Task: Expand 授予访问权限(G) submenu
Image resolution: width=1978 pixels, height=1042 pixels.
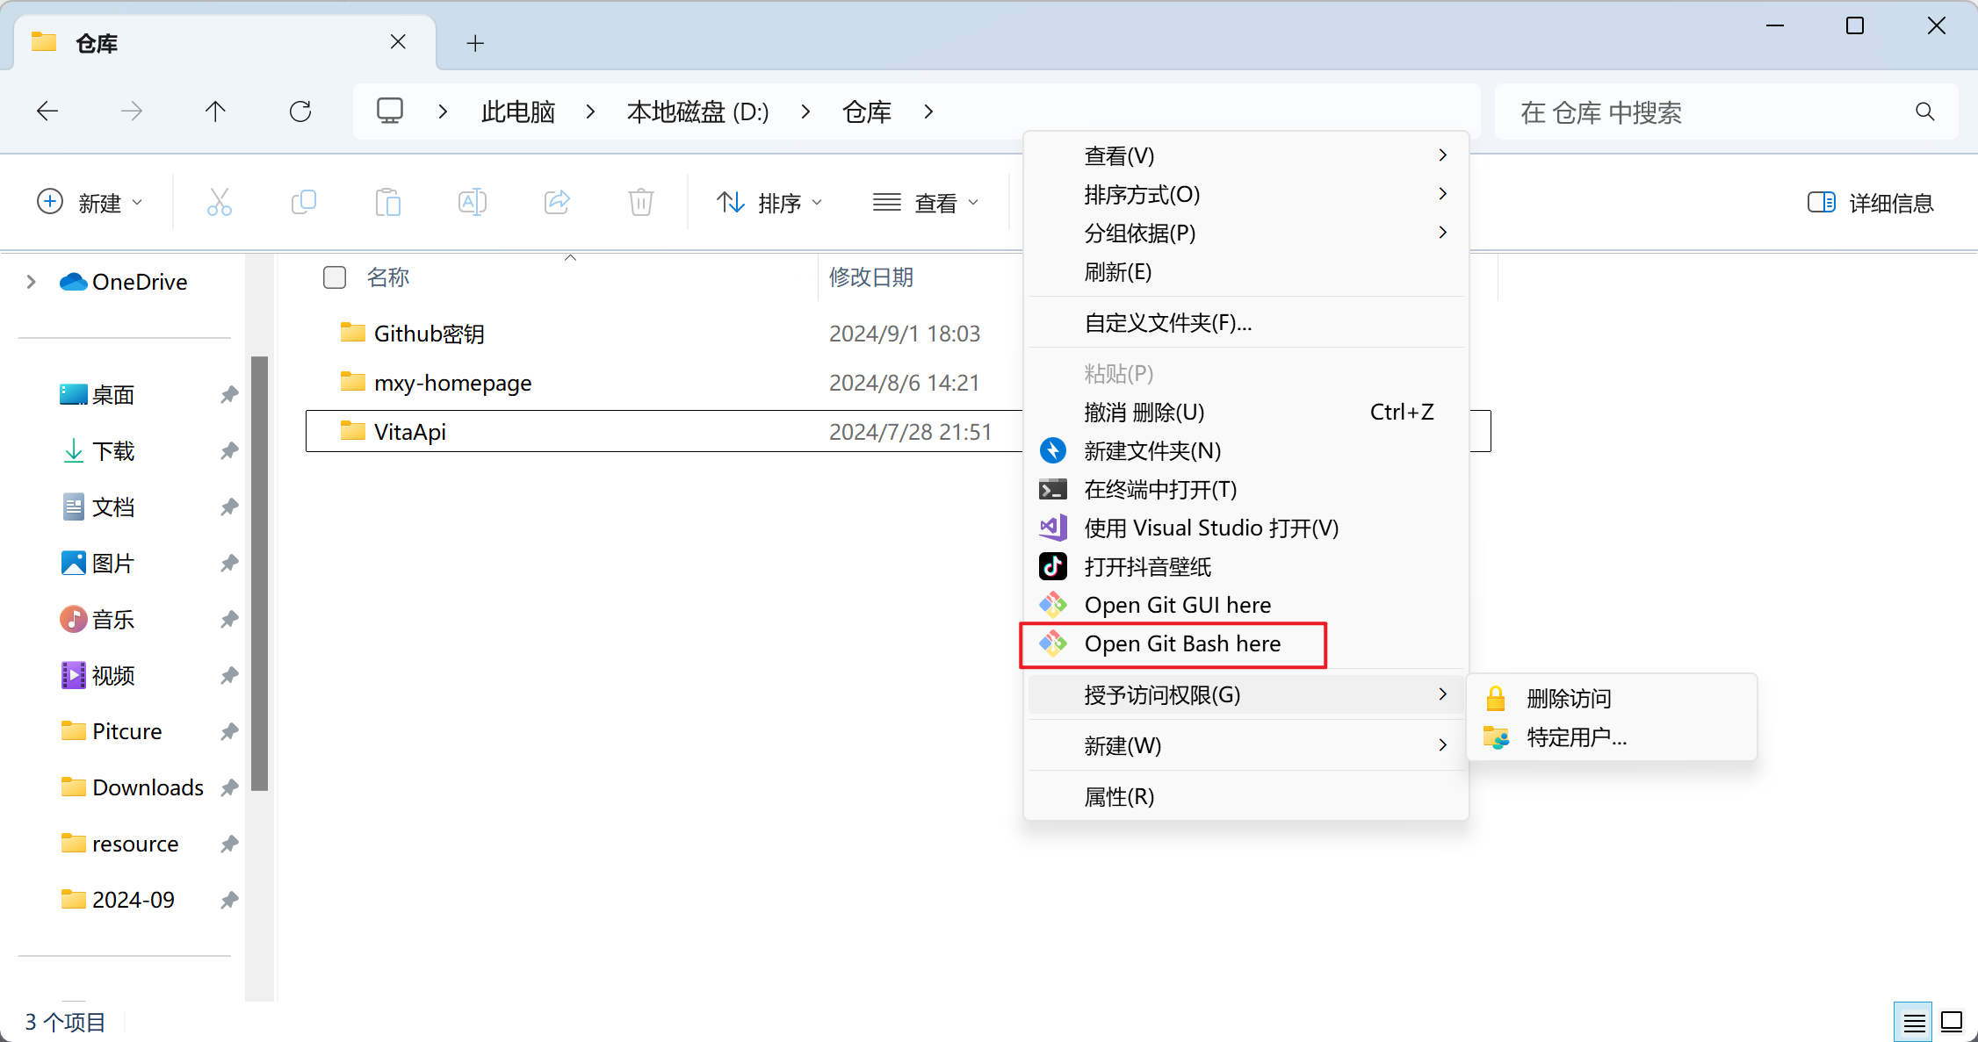Action: [x=1246, y=695]
